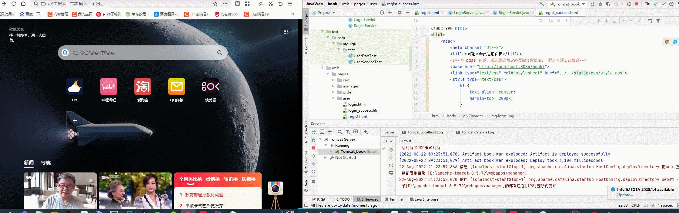
Task: Expand the order folder
Action: [x=333, y=92]
